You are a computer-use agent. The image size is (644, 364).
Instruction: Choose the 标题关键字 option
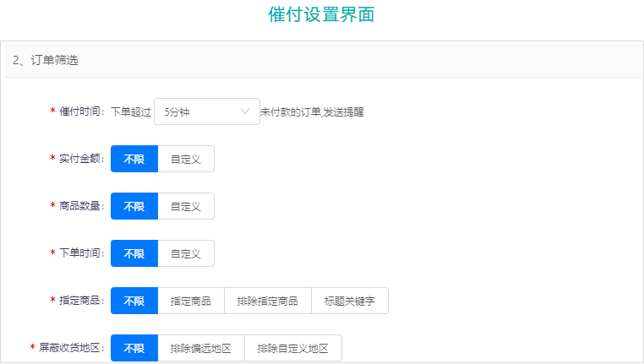click(350, 301)
